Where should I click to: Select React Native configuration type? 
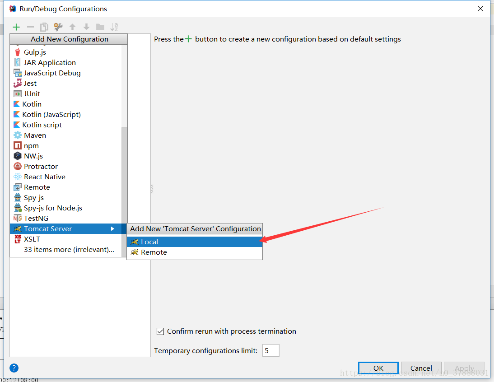[x=65, y=177]
